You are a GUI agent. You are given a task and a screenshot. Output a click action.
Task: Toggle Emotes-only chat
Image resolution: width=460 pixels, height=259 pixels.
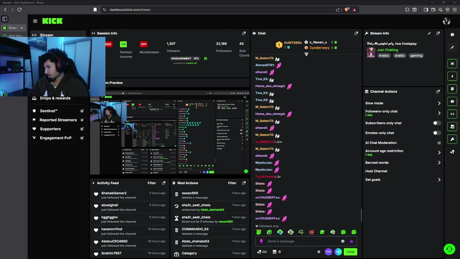pyautogui.click(x=436, y=133)
